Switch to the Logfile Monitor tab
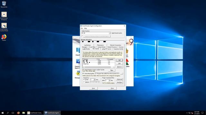 (86, 49)
